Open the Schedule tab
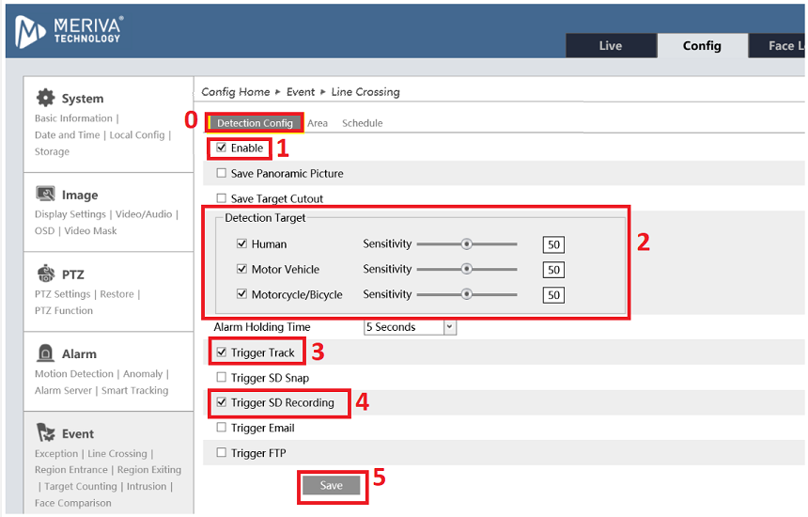This screenshot has height=517, width=808. coord(362,123)
